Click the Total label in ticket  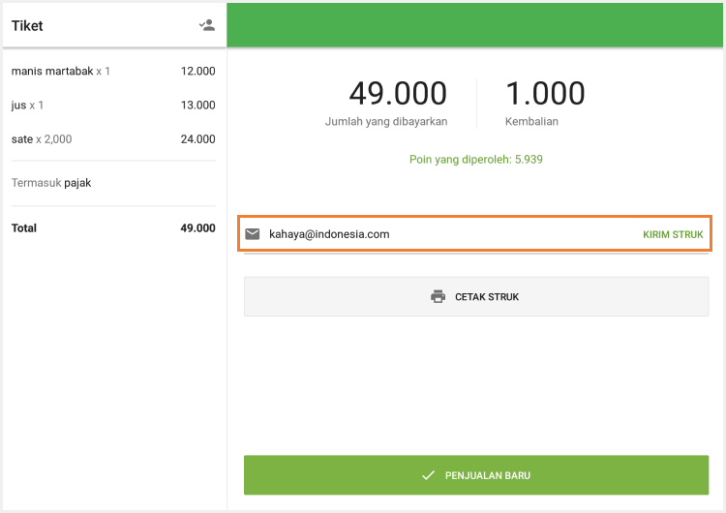tap(24, 228)
